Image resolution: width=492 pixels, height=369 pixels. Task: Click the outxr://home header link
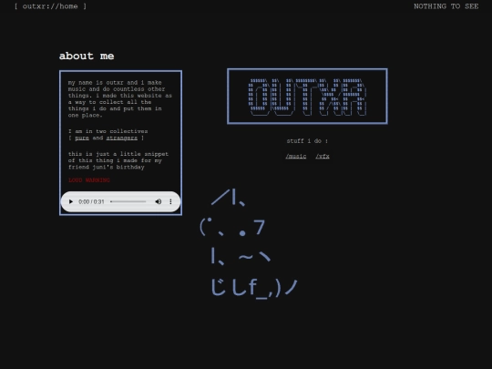[x=50, y=6]
